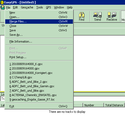Open the File menu in the menu bar
125x124 pixels.
pyautogui.click(x=8, y=8)
